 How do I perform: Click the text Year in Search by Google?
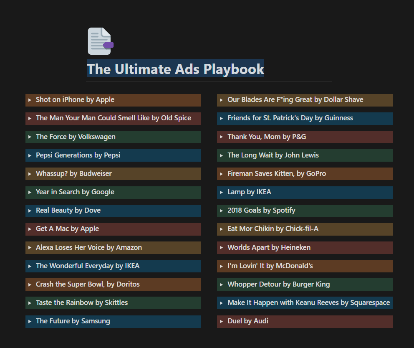click(75, 192)
